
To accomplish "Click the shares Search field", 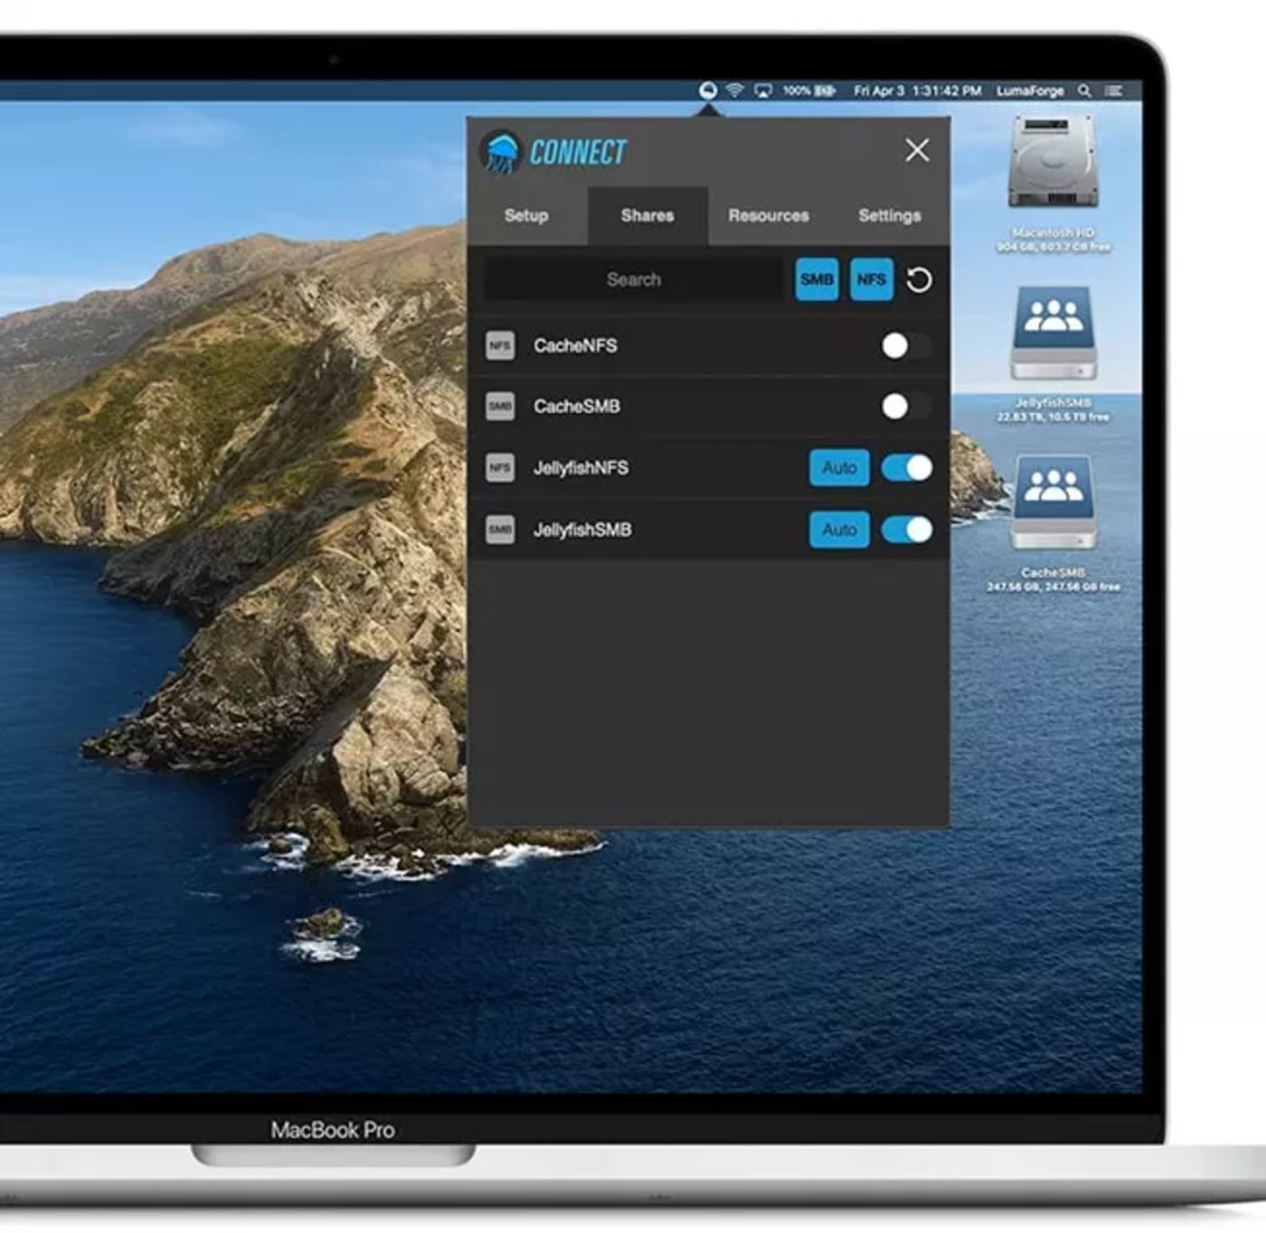I will [x=633, y=279].
